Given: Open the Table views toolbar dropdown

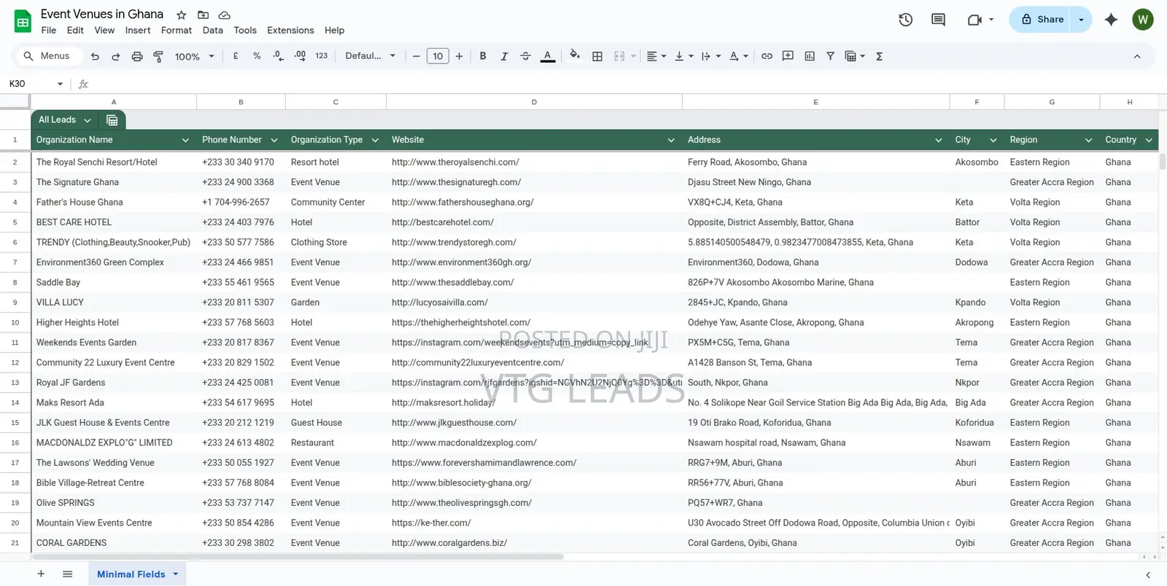Looking at the screenshot, I should click(x=855, y=56).
